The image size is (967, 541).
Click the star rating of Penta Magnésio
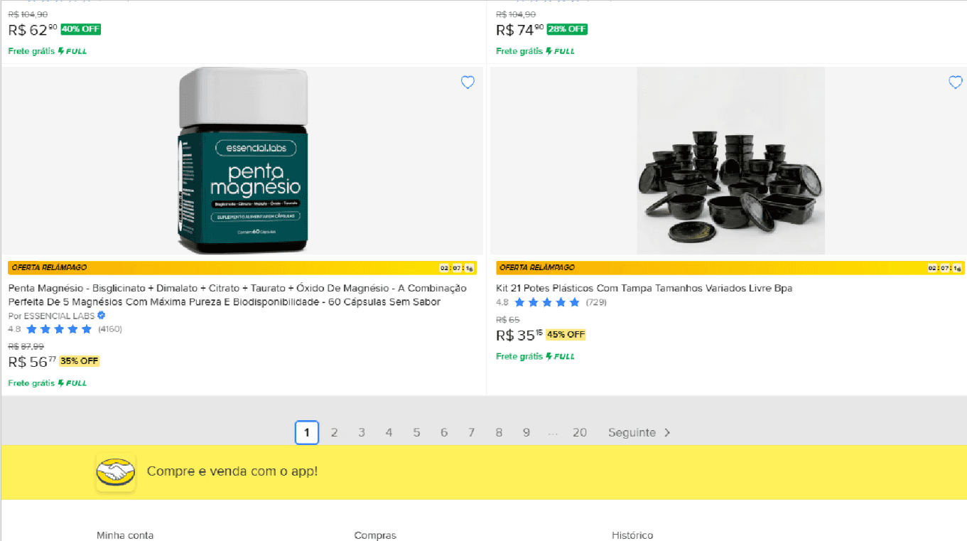(59, 329)
